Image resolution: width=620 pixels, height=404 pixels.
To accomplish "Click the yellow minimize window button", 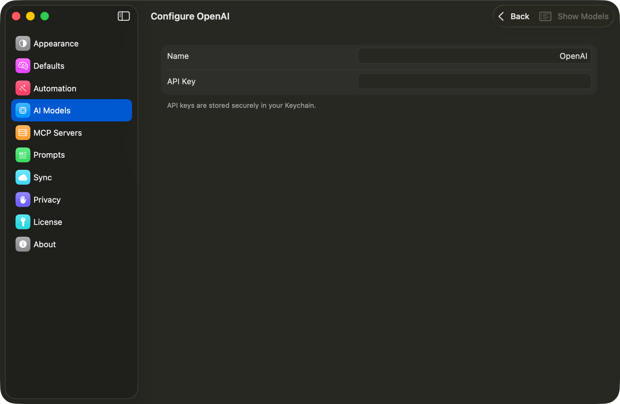I will 30,16.
